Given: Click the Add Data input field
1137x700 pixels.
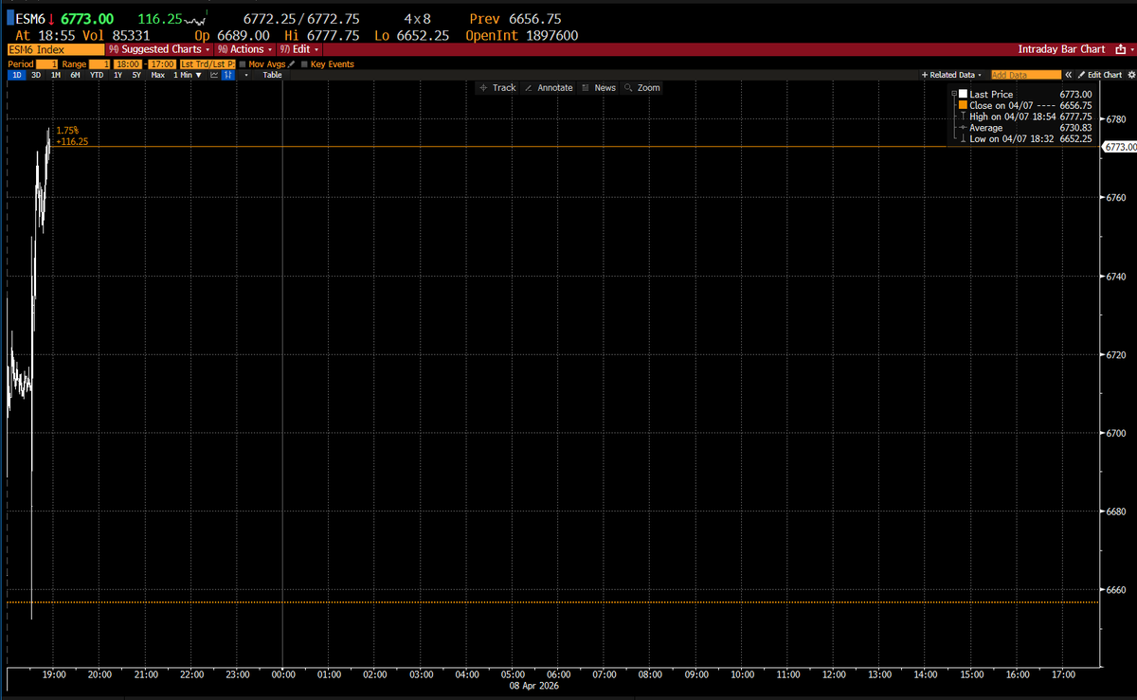Looking at the screenshot, I should pos(1026,75).
